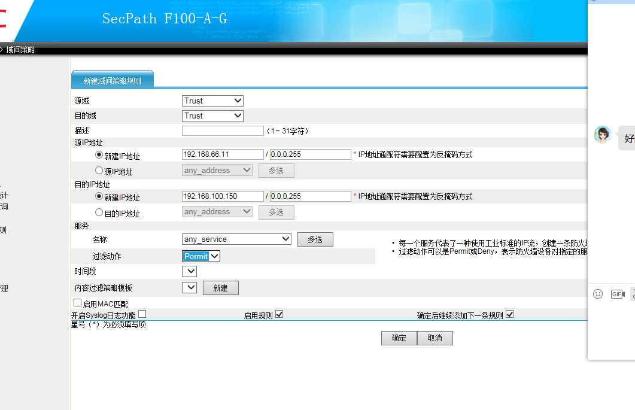Open the GIF picker in chat panel
The height and width of the screenshot is (410, 635).
[618, 294]
